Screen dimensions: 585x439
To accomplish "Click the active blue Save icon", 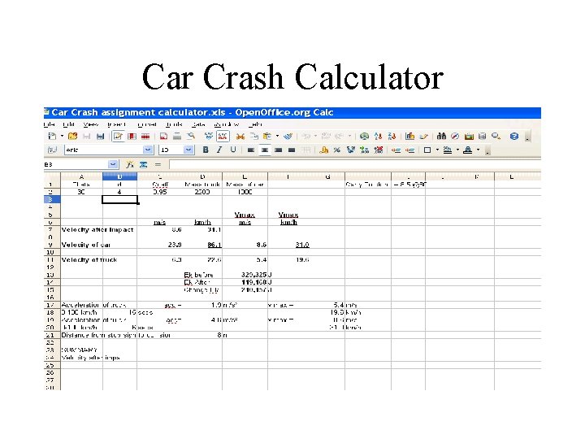I will pos(101,137).
